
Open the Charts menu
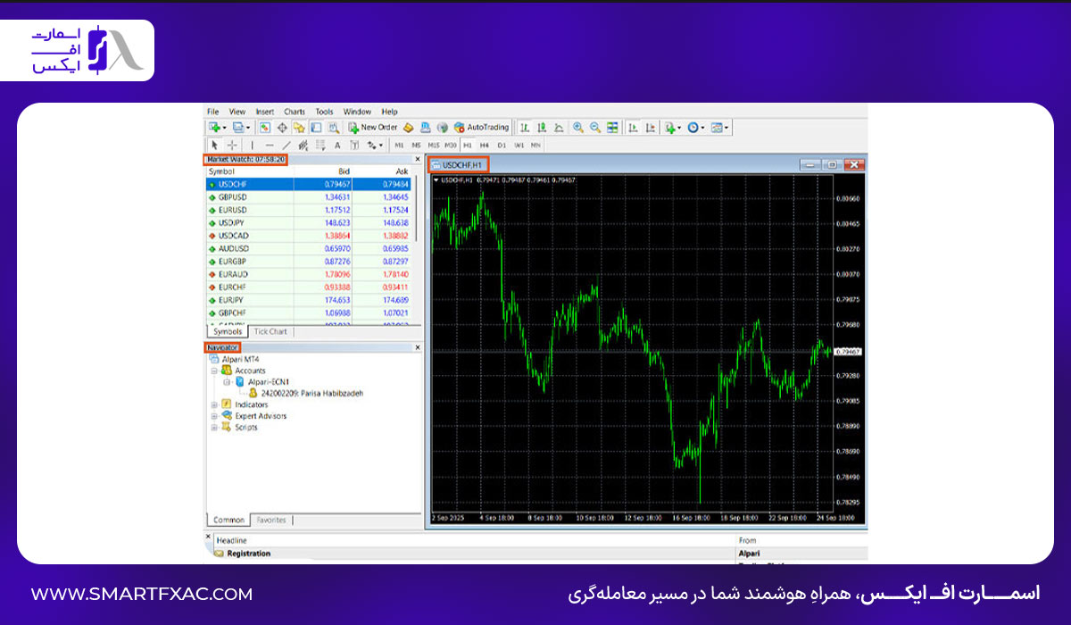coord(295,112)
